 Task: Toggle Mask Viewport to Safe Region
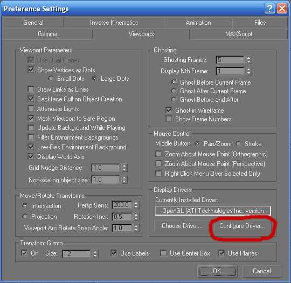click(31, 118)
